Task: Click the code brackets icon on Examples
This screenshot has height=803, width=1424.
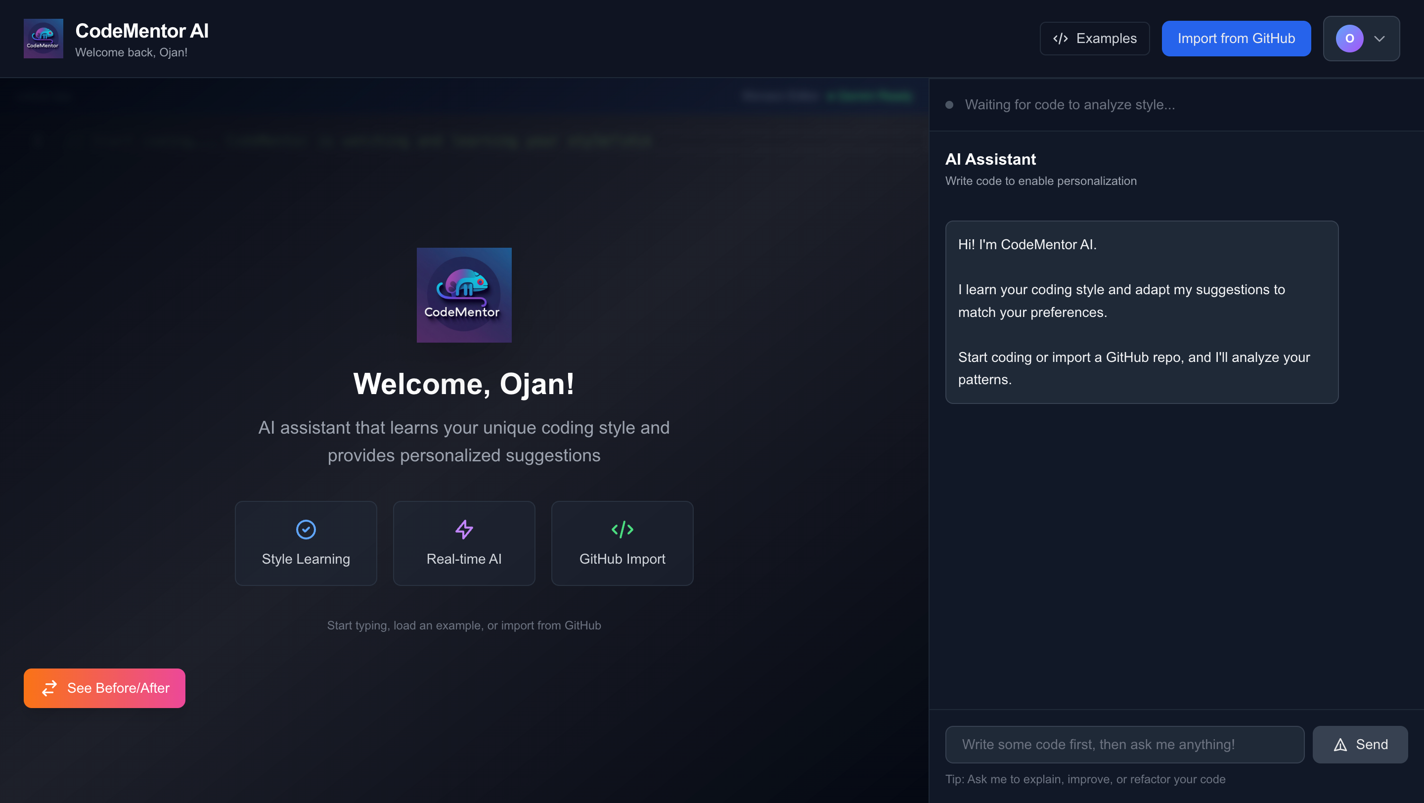Action: click(x=1060, y=38)
